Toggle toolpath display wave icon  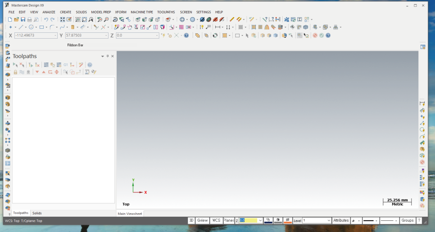click(22, 72)
